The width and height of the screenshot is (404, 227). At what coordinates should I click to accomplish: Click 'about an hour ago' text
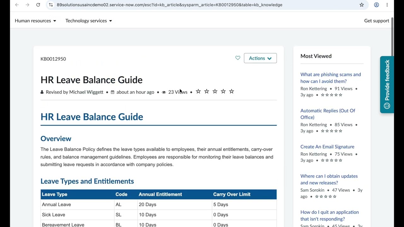[135, 92]
